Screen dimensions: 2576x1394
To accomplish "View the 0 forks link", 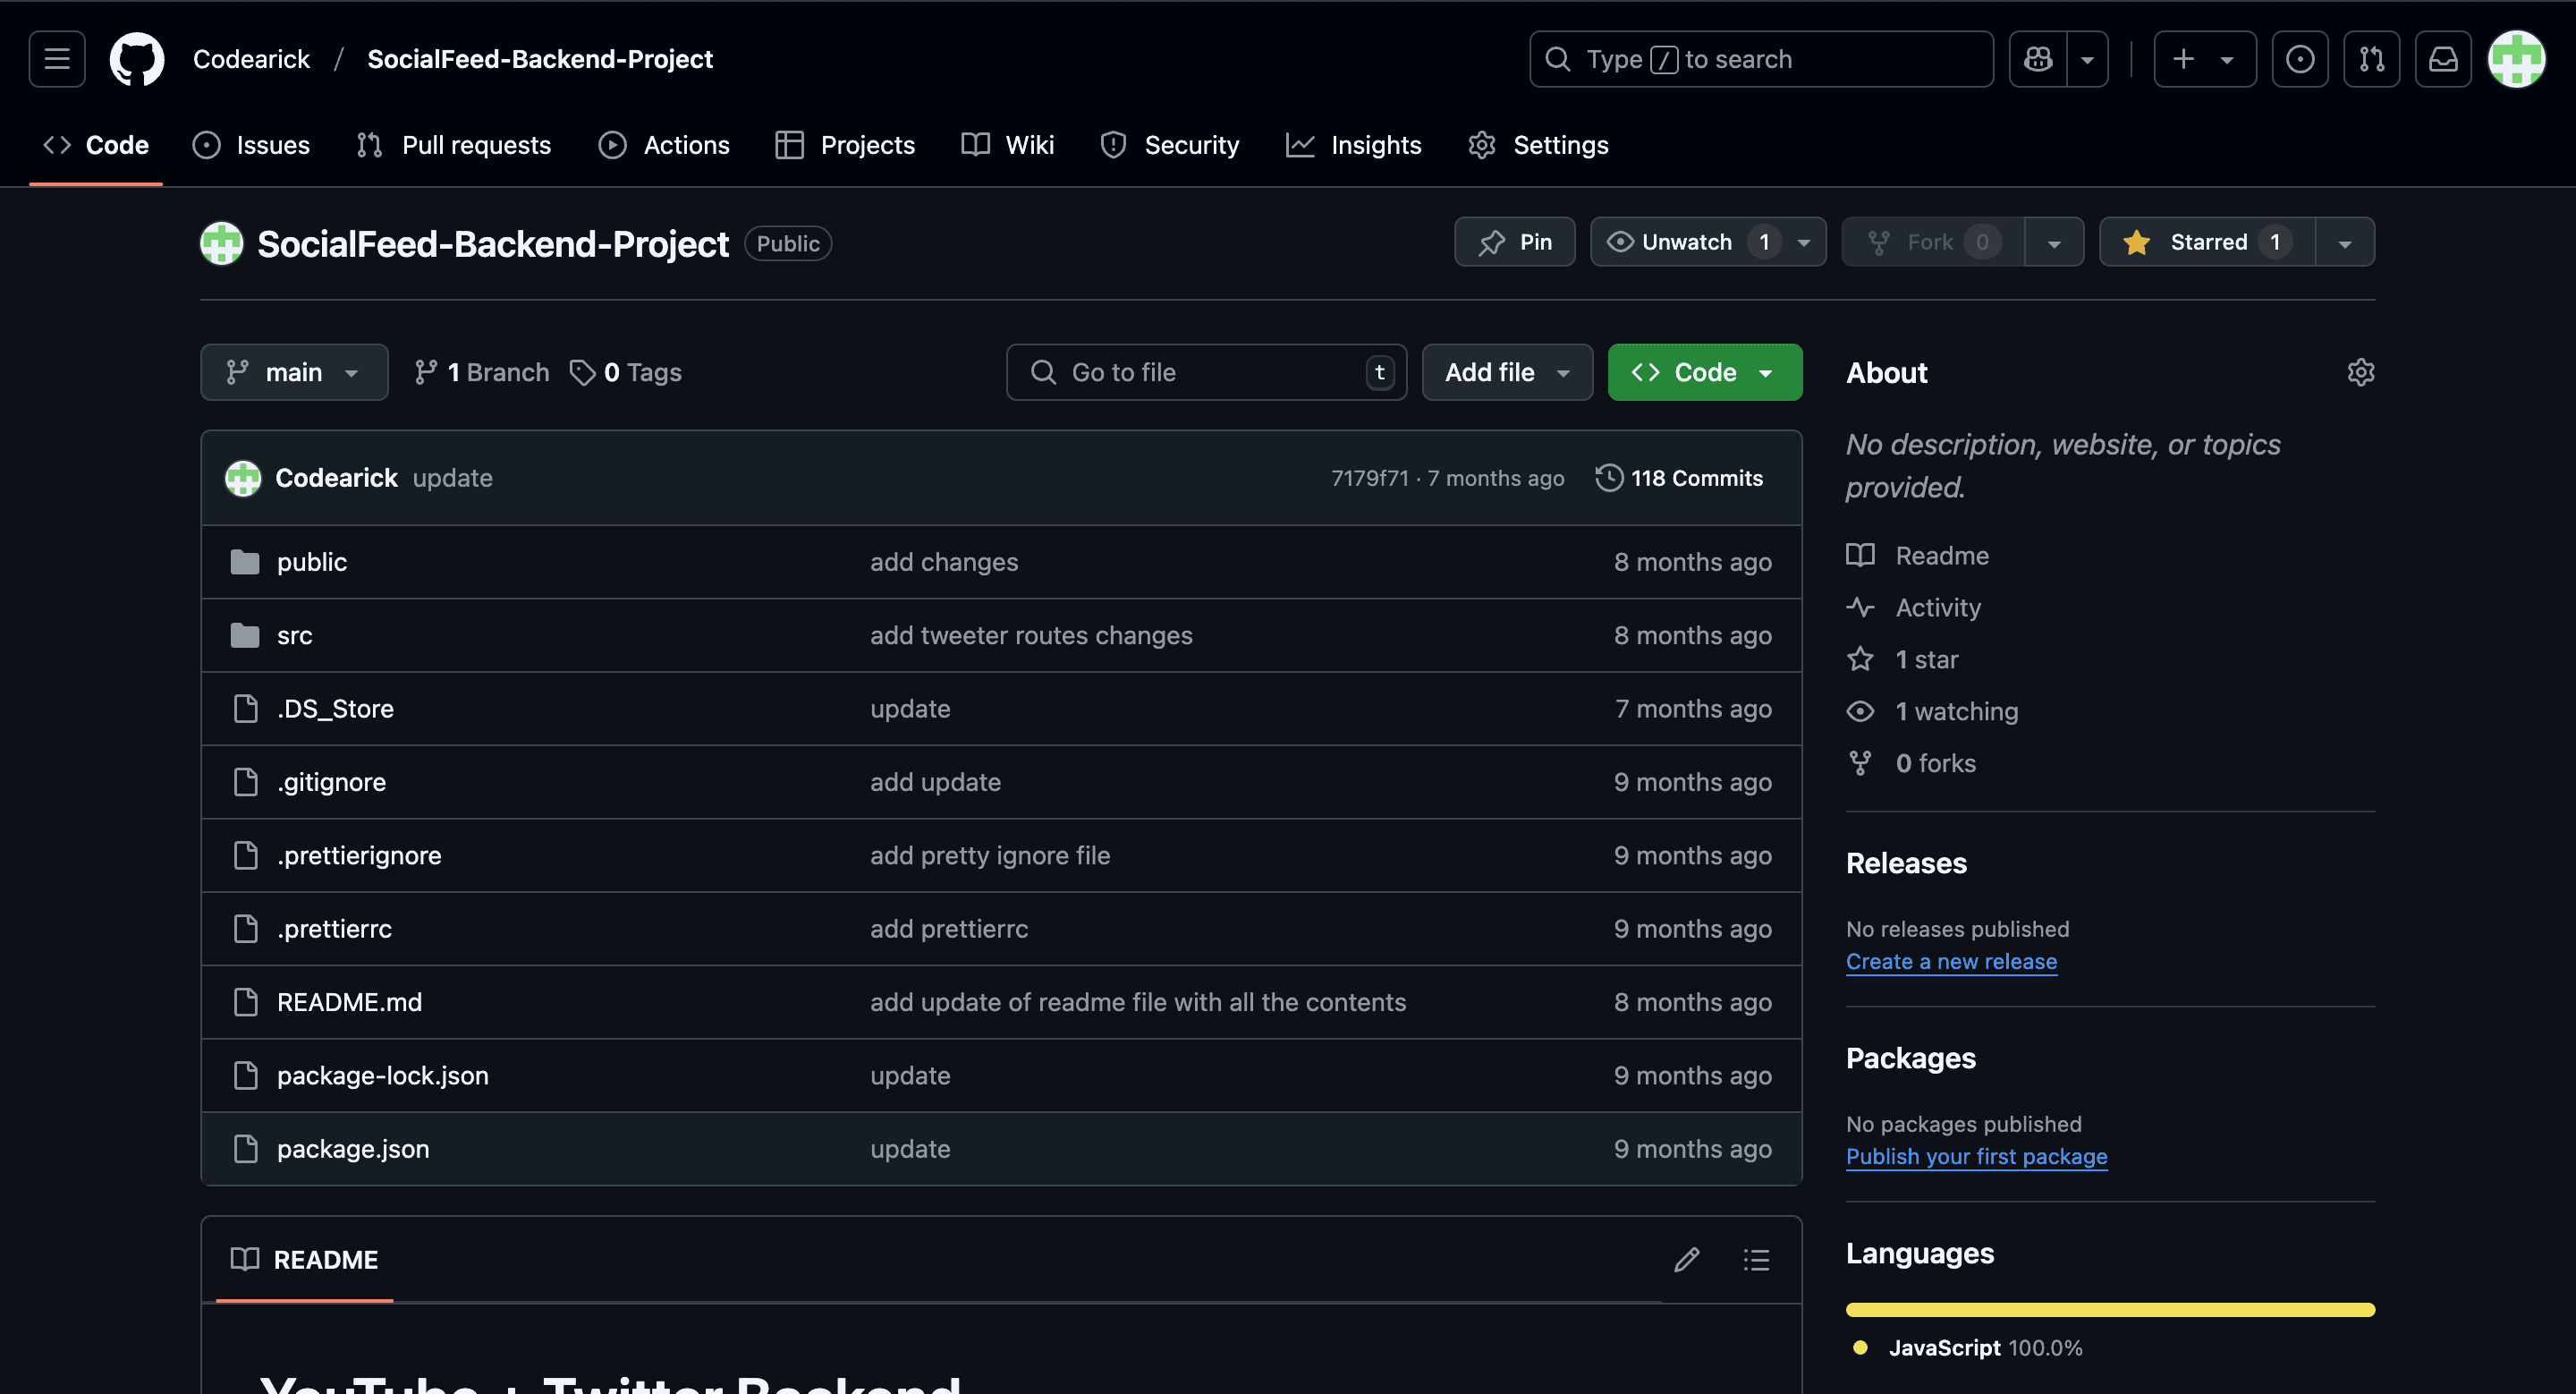I will (1912, 763).
